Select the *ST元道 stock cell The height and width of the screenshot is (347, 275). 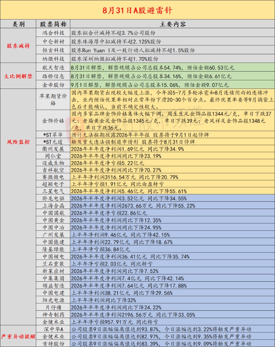(x=53, y=142)
